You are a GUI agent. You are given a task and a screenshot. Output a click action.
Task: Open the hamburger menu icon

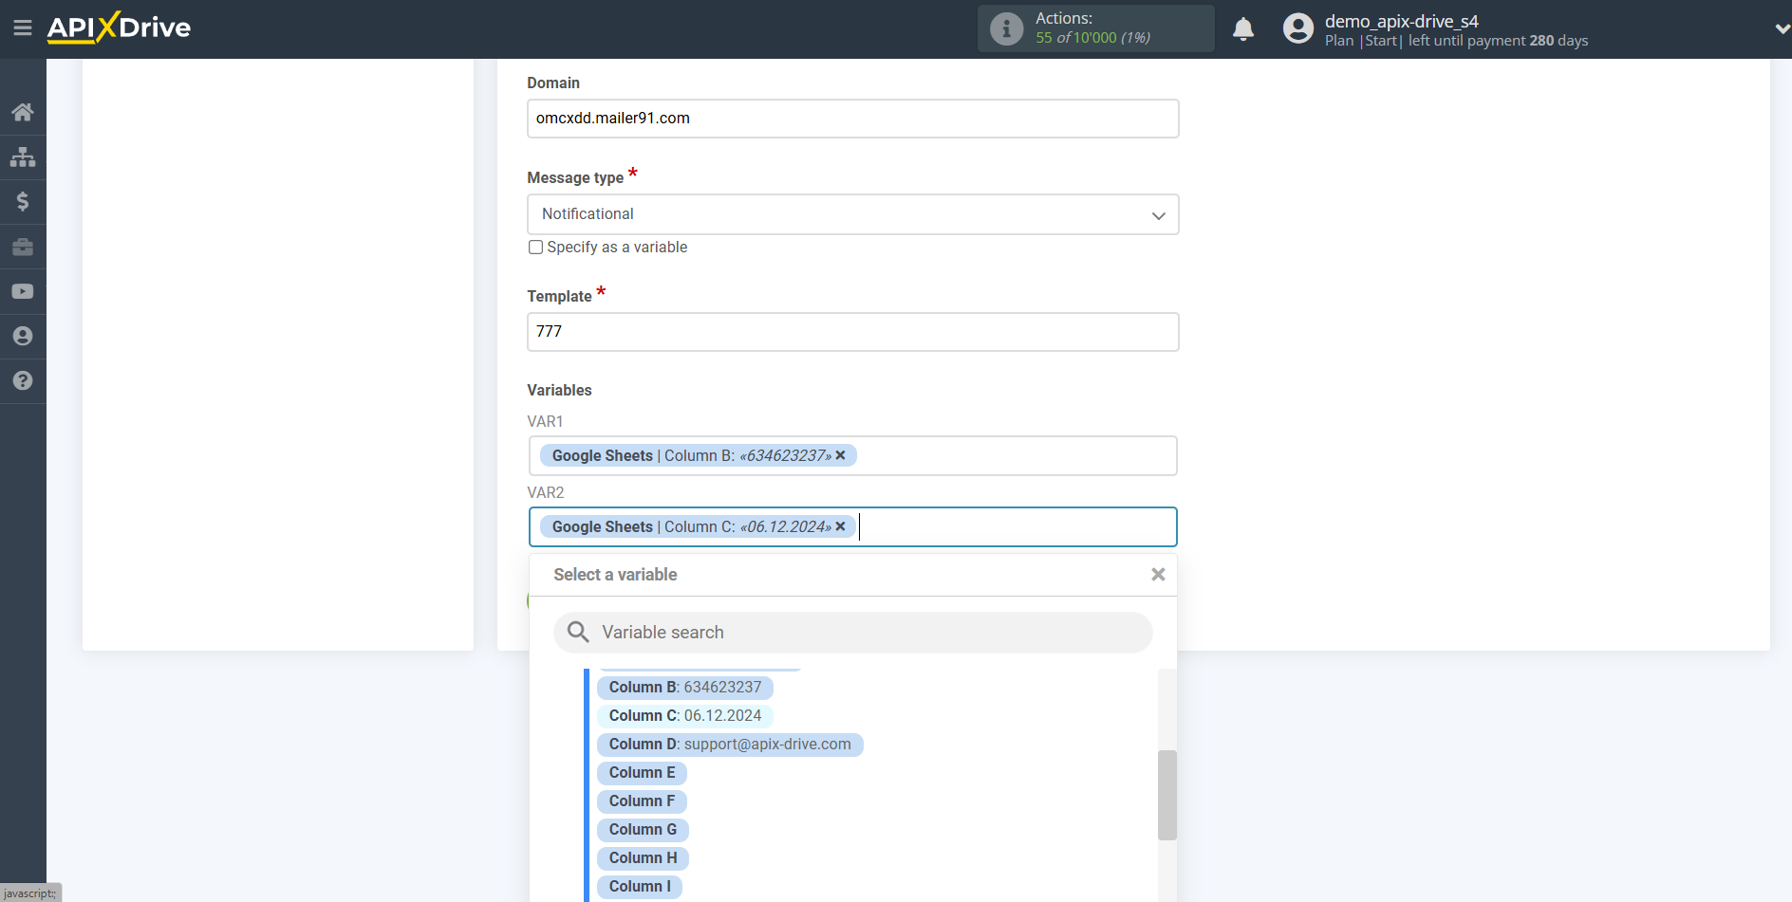click(23, 28)
